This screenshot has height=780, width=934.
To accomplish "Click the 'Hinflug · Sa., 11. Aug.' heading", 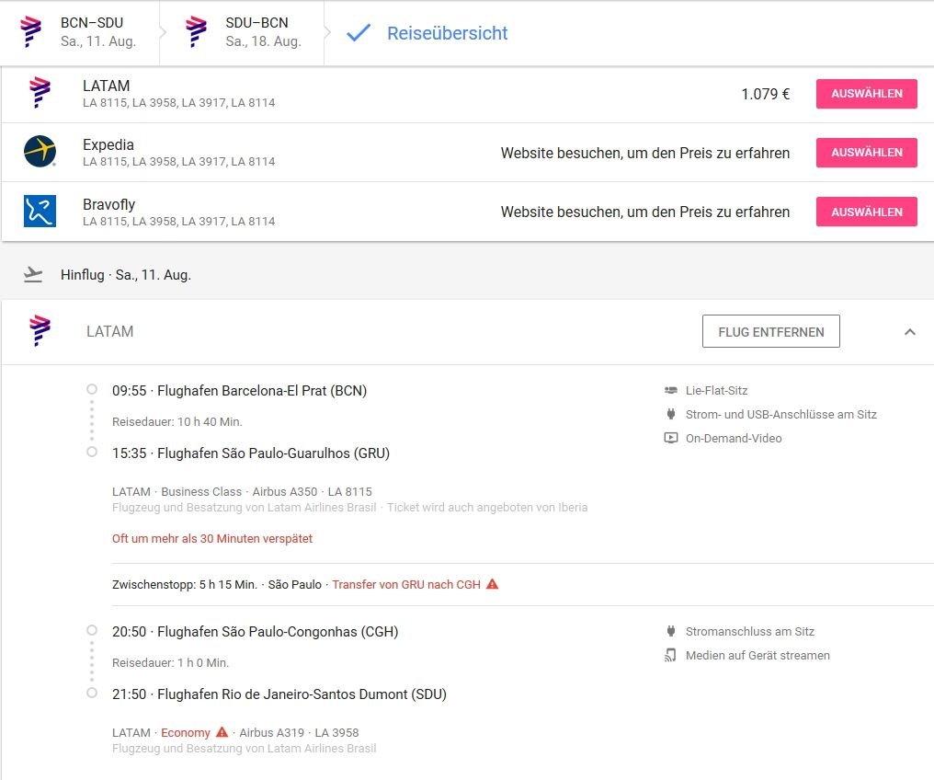I will [126, 275].
